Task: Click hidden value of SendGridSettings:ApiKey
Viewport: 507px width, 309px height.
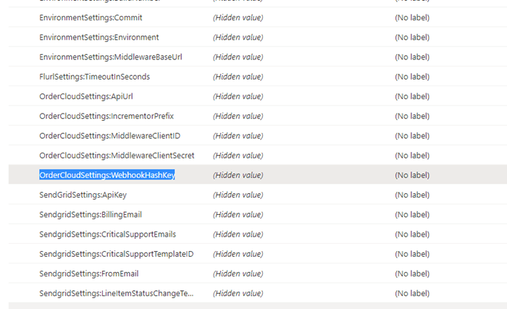Action: pyautogui.click(x=238, y=195)
